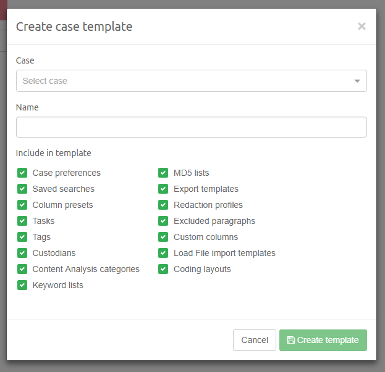Uncheck the Tasks checkbox
Screen dimensions: 385x372
coord(22,221)
